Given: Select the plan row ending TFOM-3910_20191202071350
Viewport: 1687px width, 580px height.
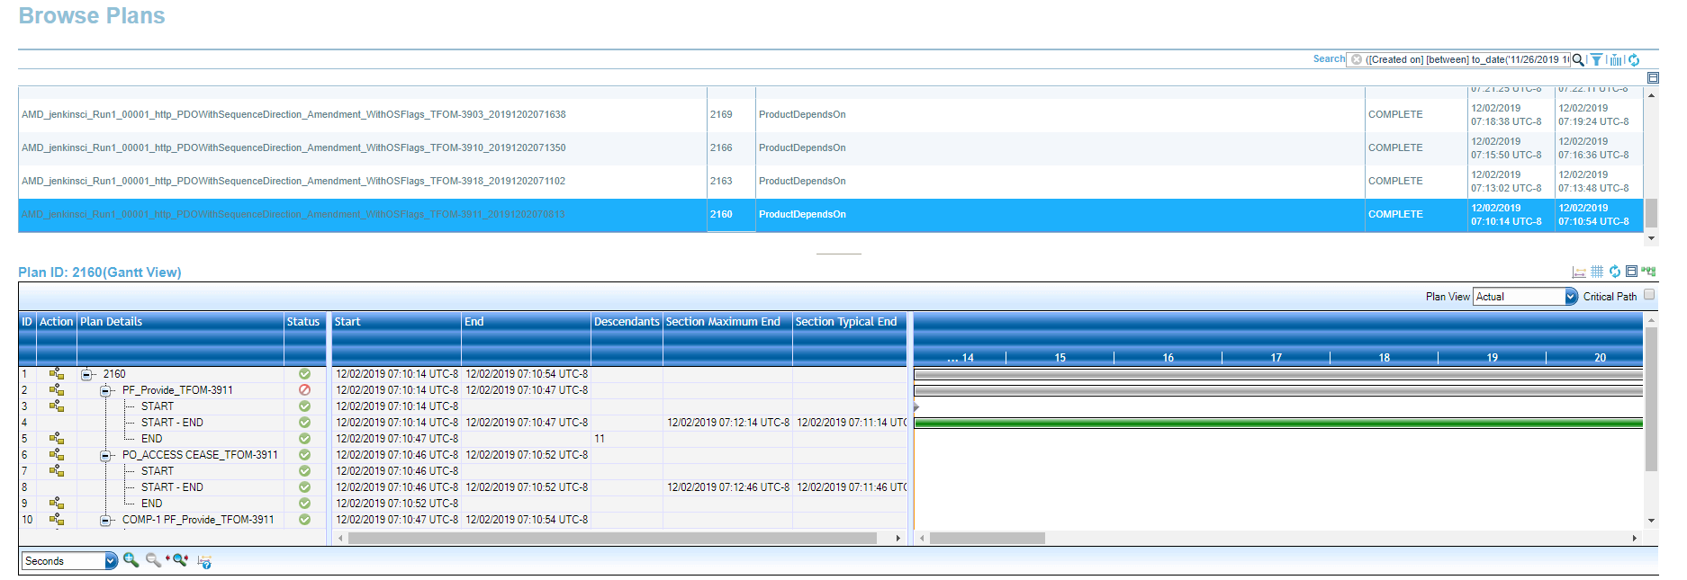Looking at the screenshot, I should click(830, 148).
